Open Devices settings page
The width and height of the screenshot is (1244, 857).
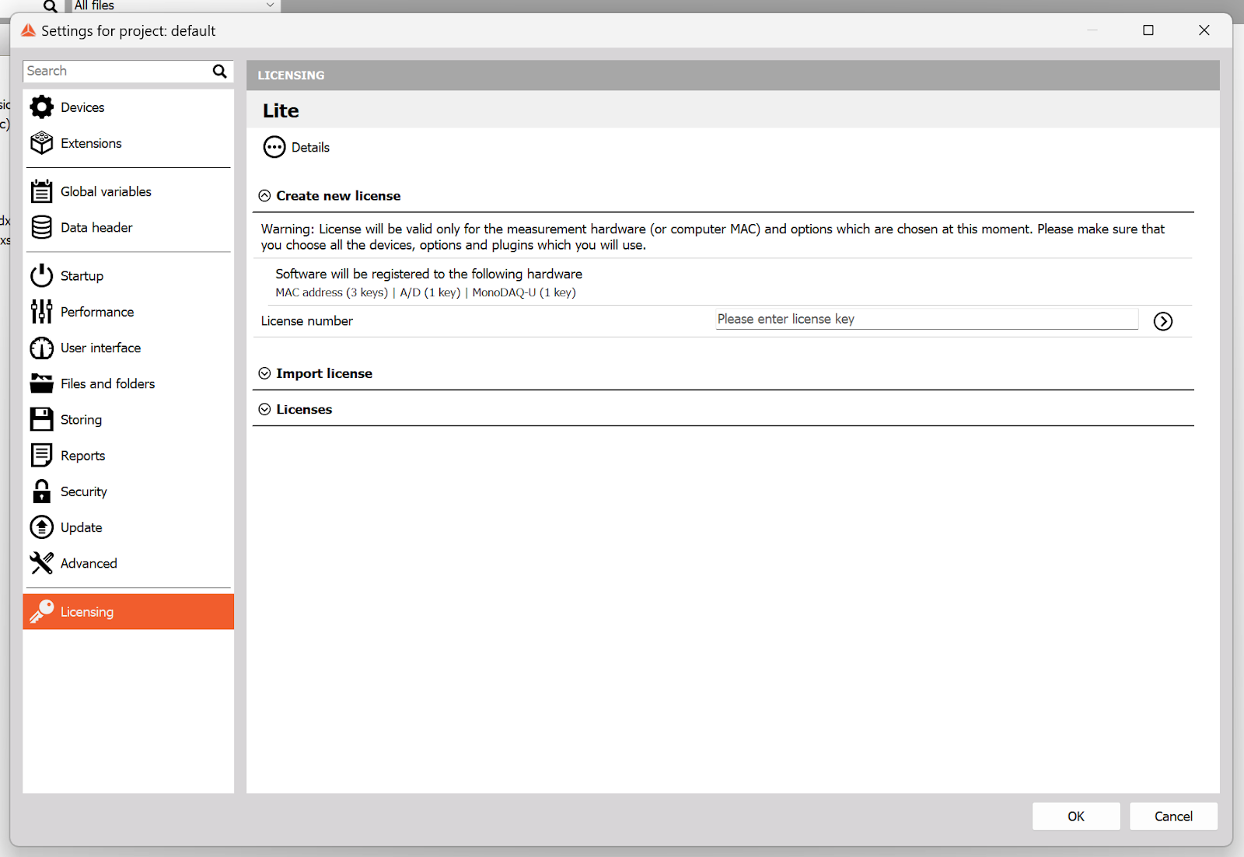[x=128, y=107]
